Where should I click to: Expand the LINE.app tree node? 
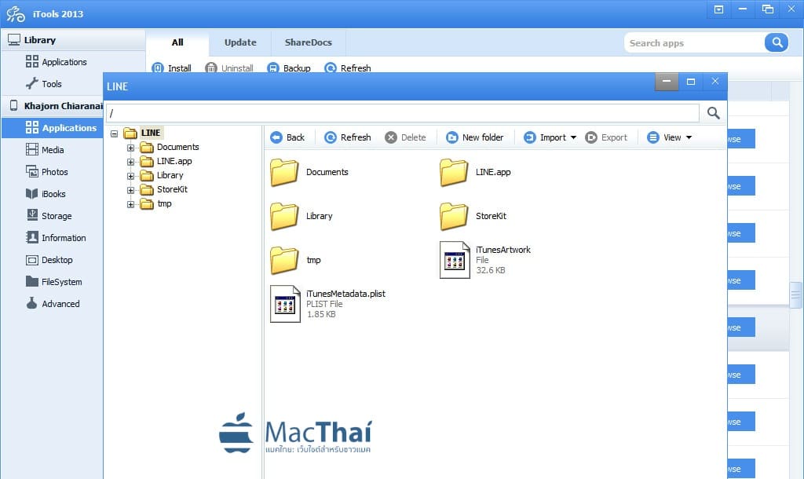(131, 162)
